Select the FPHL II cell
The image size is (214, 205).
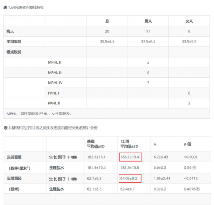point(54,104)
